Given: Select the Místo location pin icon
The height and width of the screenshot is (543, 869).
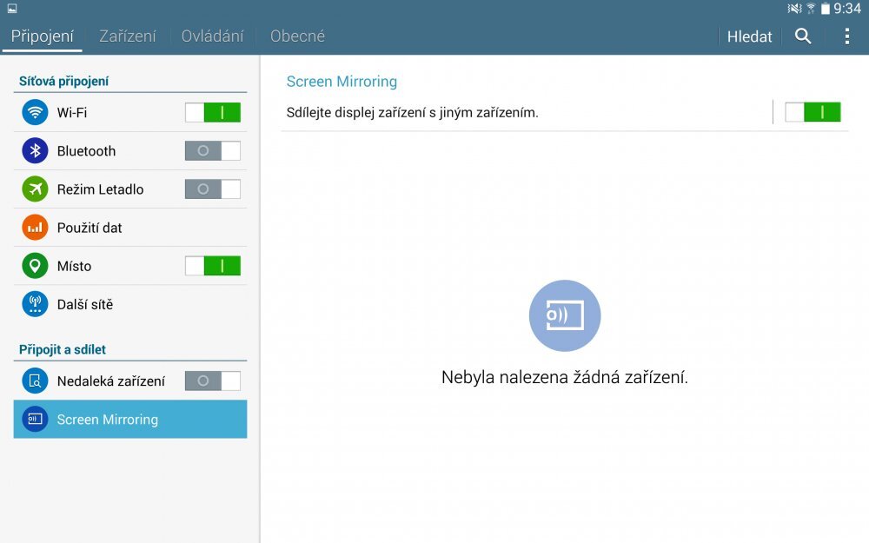Looking at the screenshot, I should coord(34,265).
